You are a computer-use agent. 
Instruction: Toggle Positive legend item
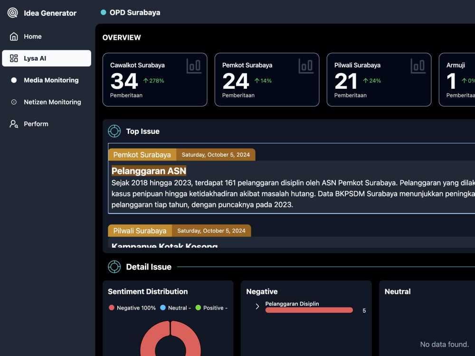pyautogui.click(x=211, y=308)
